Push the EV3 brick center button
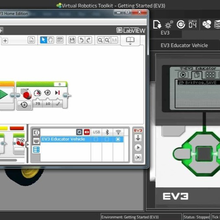The width and height of the screenshot is (220, 220). point(204,154)
